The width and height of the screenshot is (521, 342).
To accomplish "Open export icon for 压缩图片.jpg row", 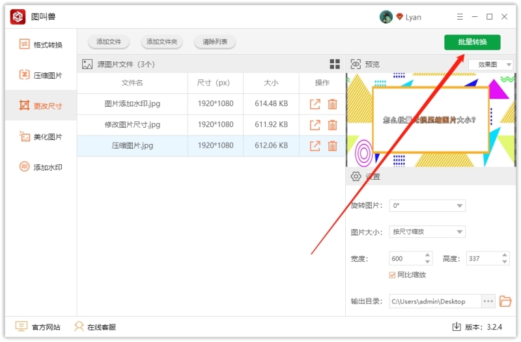I will point(315,146).
